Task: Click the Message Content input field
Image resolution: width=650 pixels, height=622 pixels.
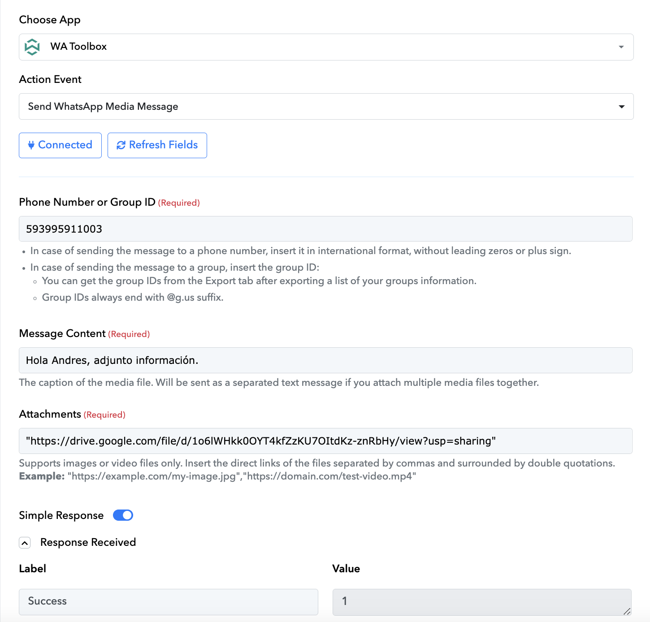Action: pyautogui.click(x=325, y=360)
